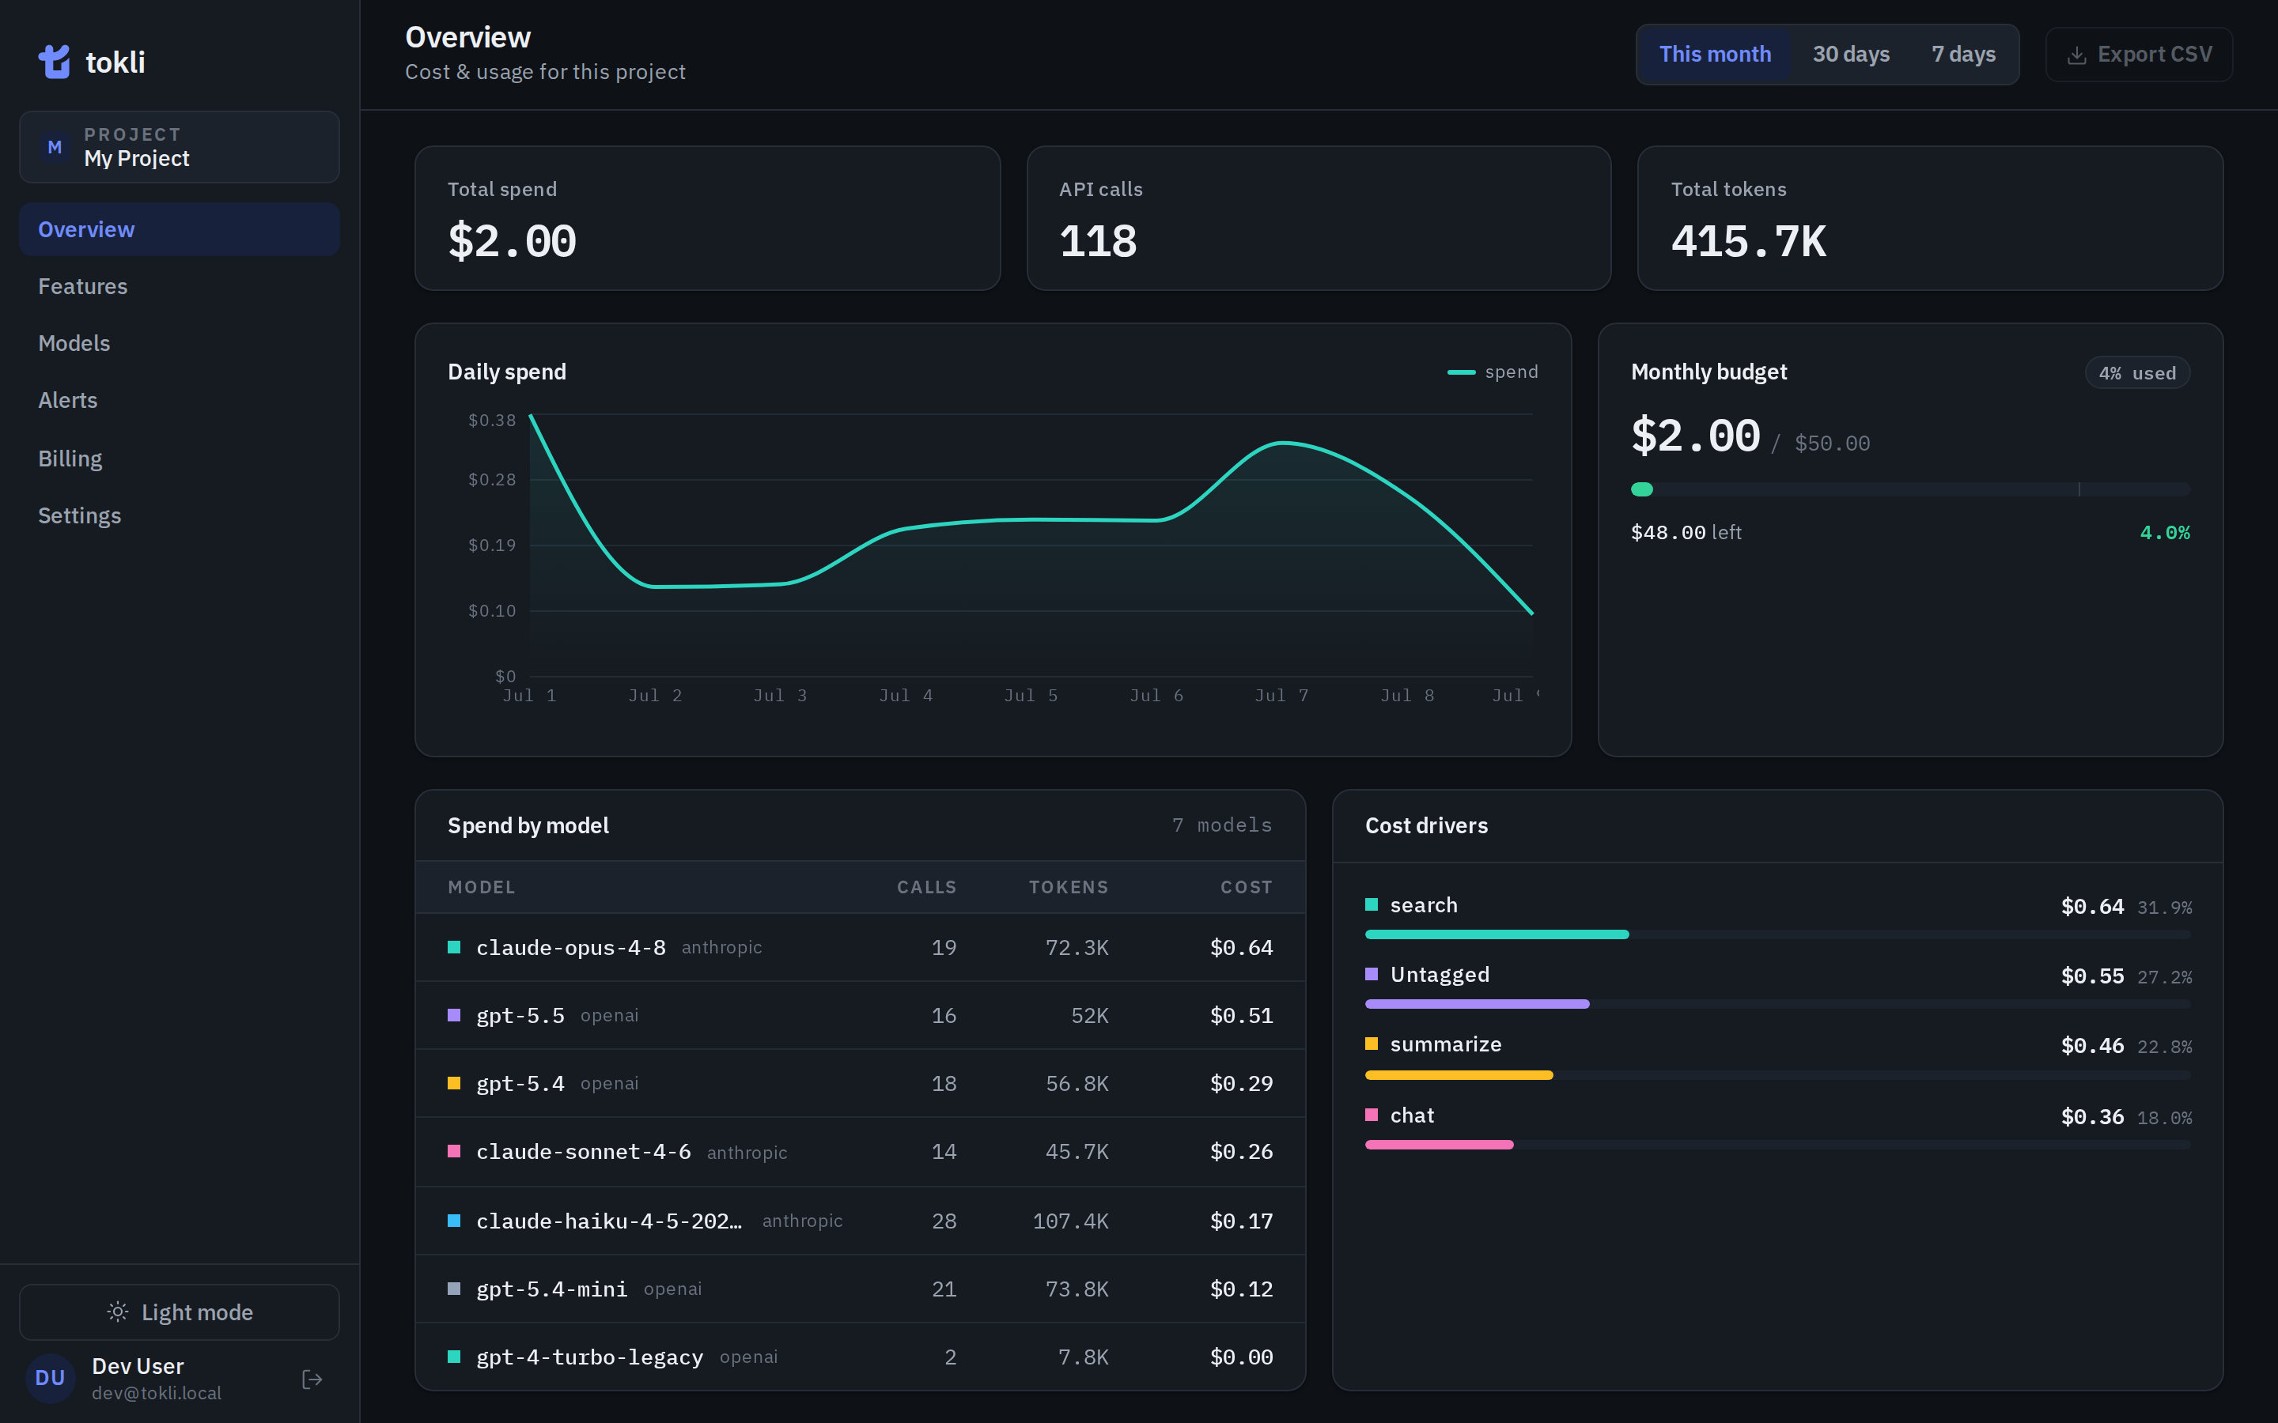Click the $50.00 budget limit value

point(1832,444)
